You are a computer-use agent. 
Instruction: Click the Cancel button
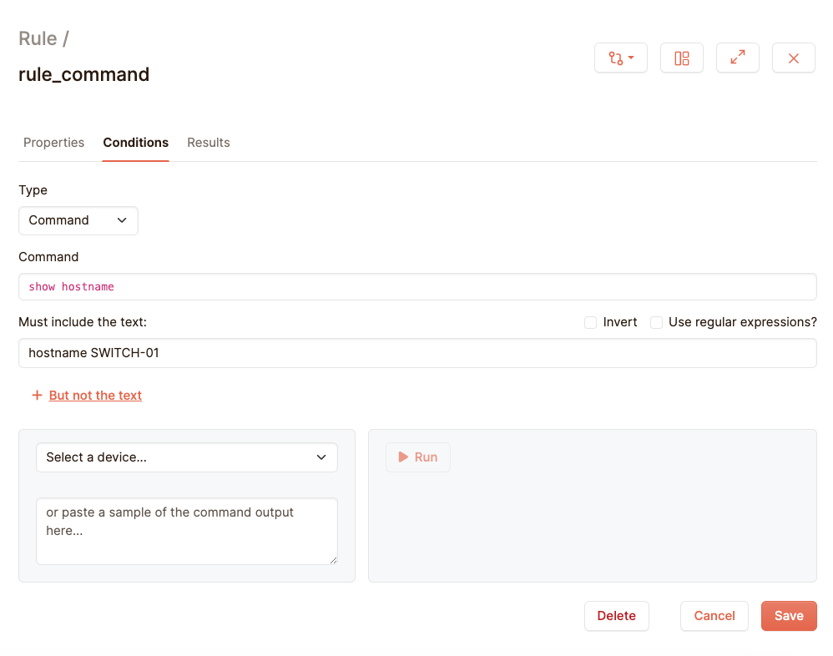point(714,616)
